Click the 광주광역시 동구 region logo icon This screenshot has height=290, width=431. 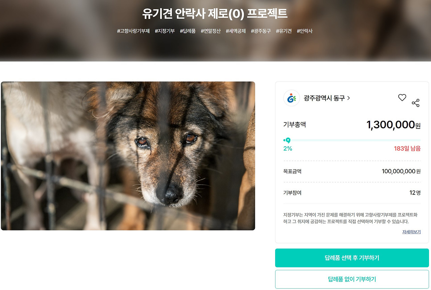tap(292, 98)
